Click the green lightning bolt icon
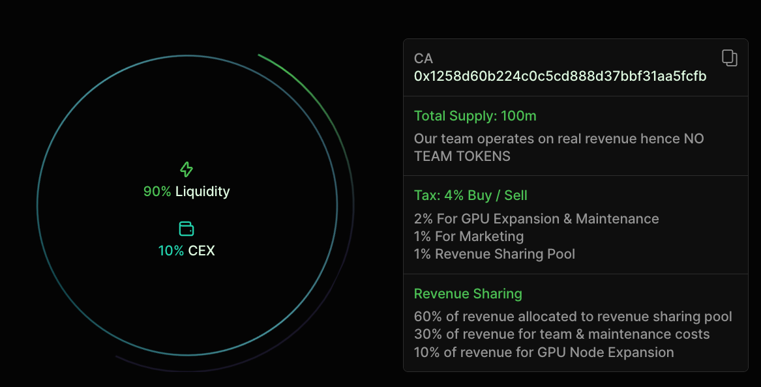The image size is (761, 387). tap(187, 169)
